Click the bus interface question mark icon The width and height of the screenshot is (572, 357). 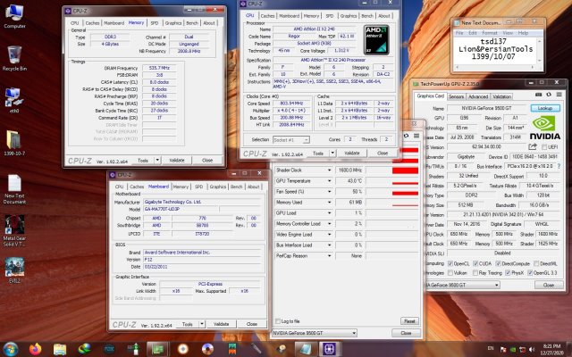tap(559, 165)
